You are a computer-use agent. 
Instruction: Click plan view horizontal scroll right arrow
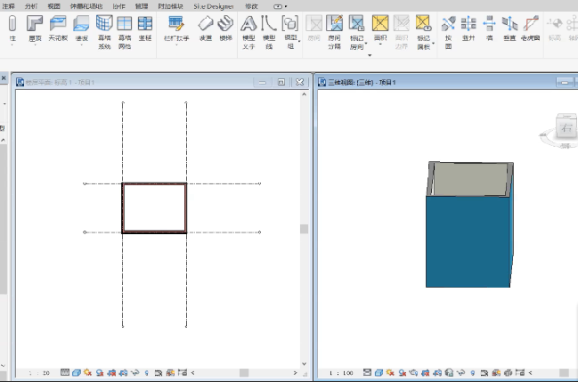coord(295,373)
